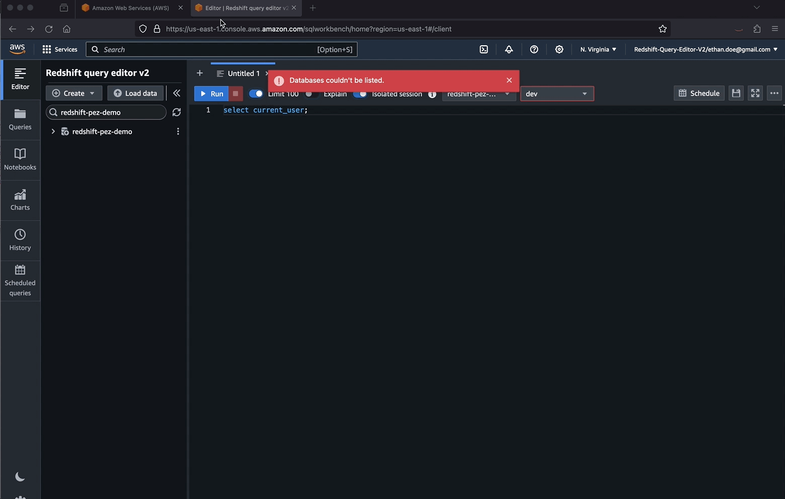Click the 'Redshift query editor v2' heading
Viewport: 785px width, 499px height.
pyautogui.click(x=98, y=72)
